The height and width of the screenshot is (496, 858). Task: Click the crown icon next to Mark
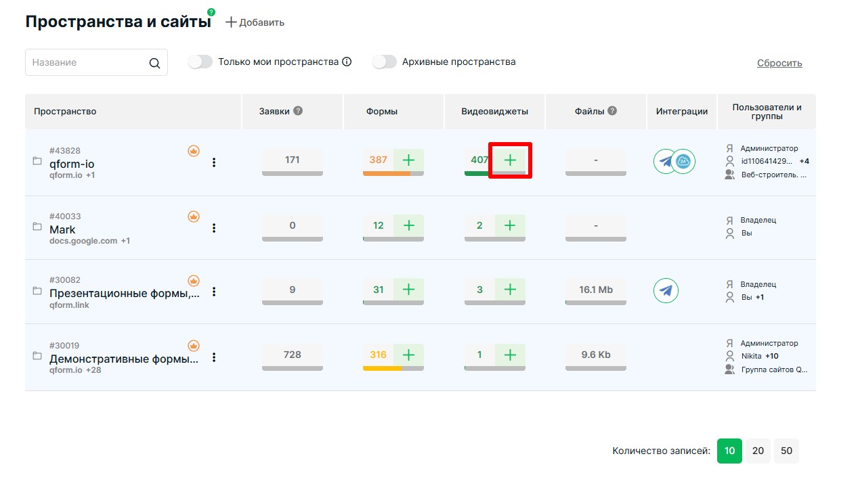pyautogui.click(x=194, y=217)
